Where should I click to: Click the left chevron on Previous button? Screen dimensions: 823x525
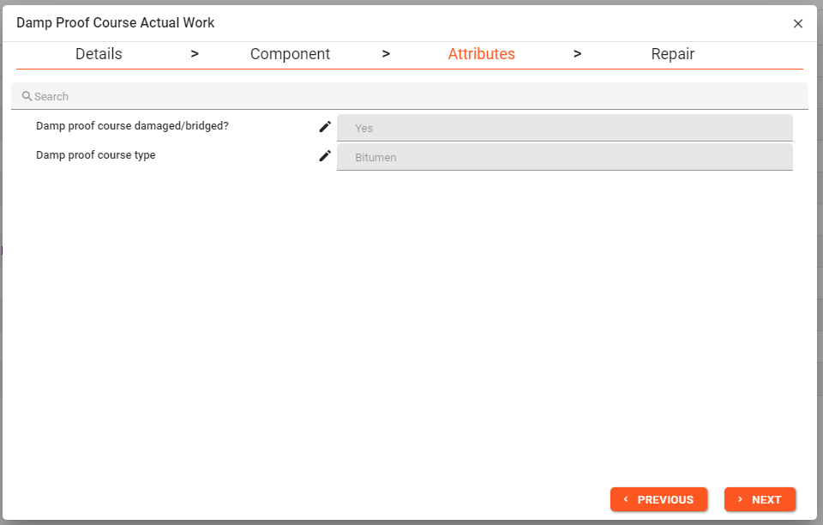coord(626,499)
